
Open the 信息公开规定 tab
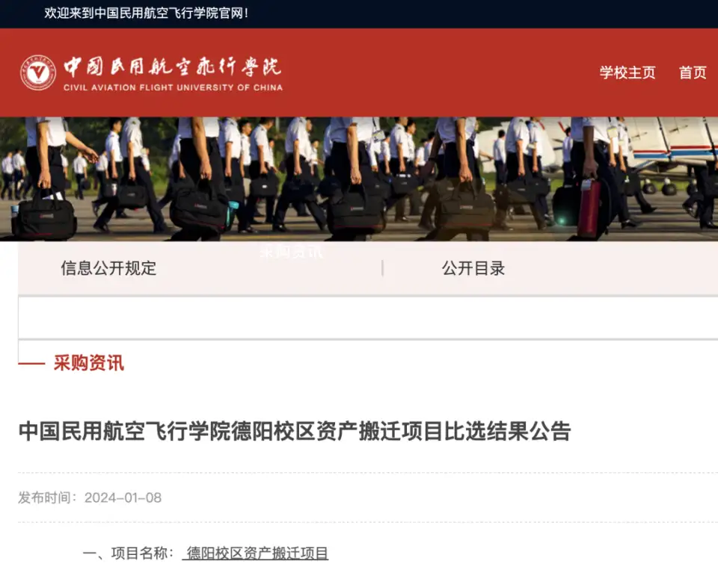coord(109,268)
